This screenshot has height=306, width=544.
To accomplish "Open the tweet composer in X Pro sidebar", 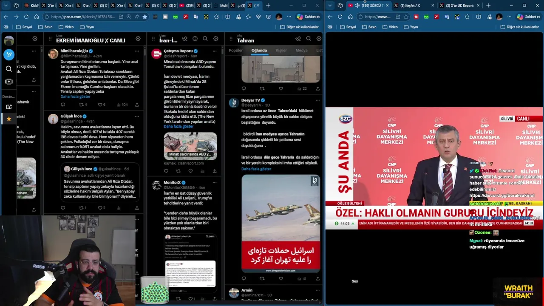I will (8, 54).
